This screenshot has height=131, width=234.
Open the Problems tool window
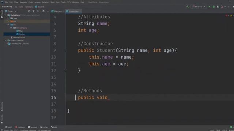pyautogui.click(x=20, y=127)
